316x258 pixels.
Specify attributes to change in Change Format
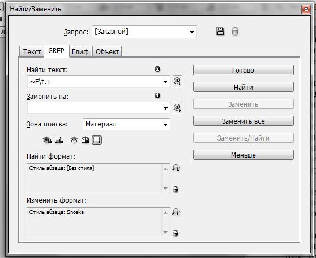click(176, 212)
